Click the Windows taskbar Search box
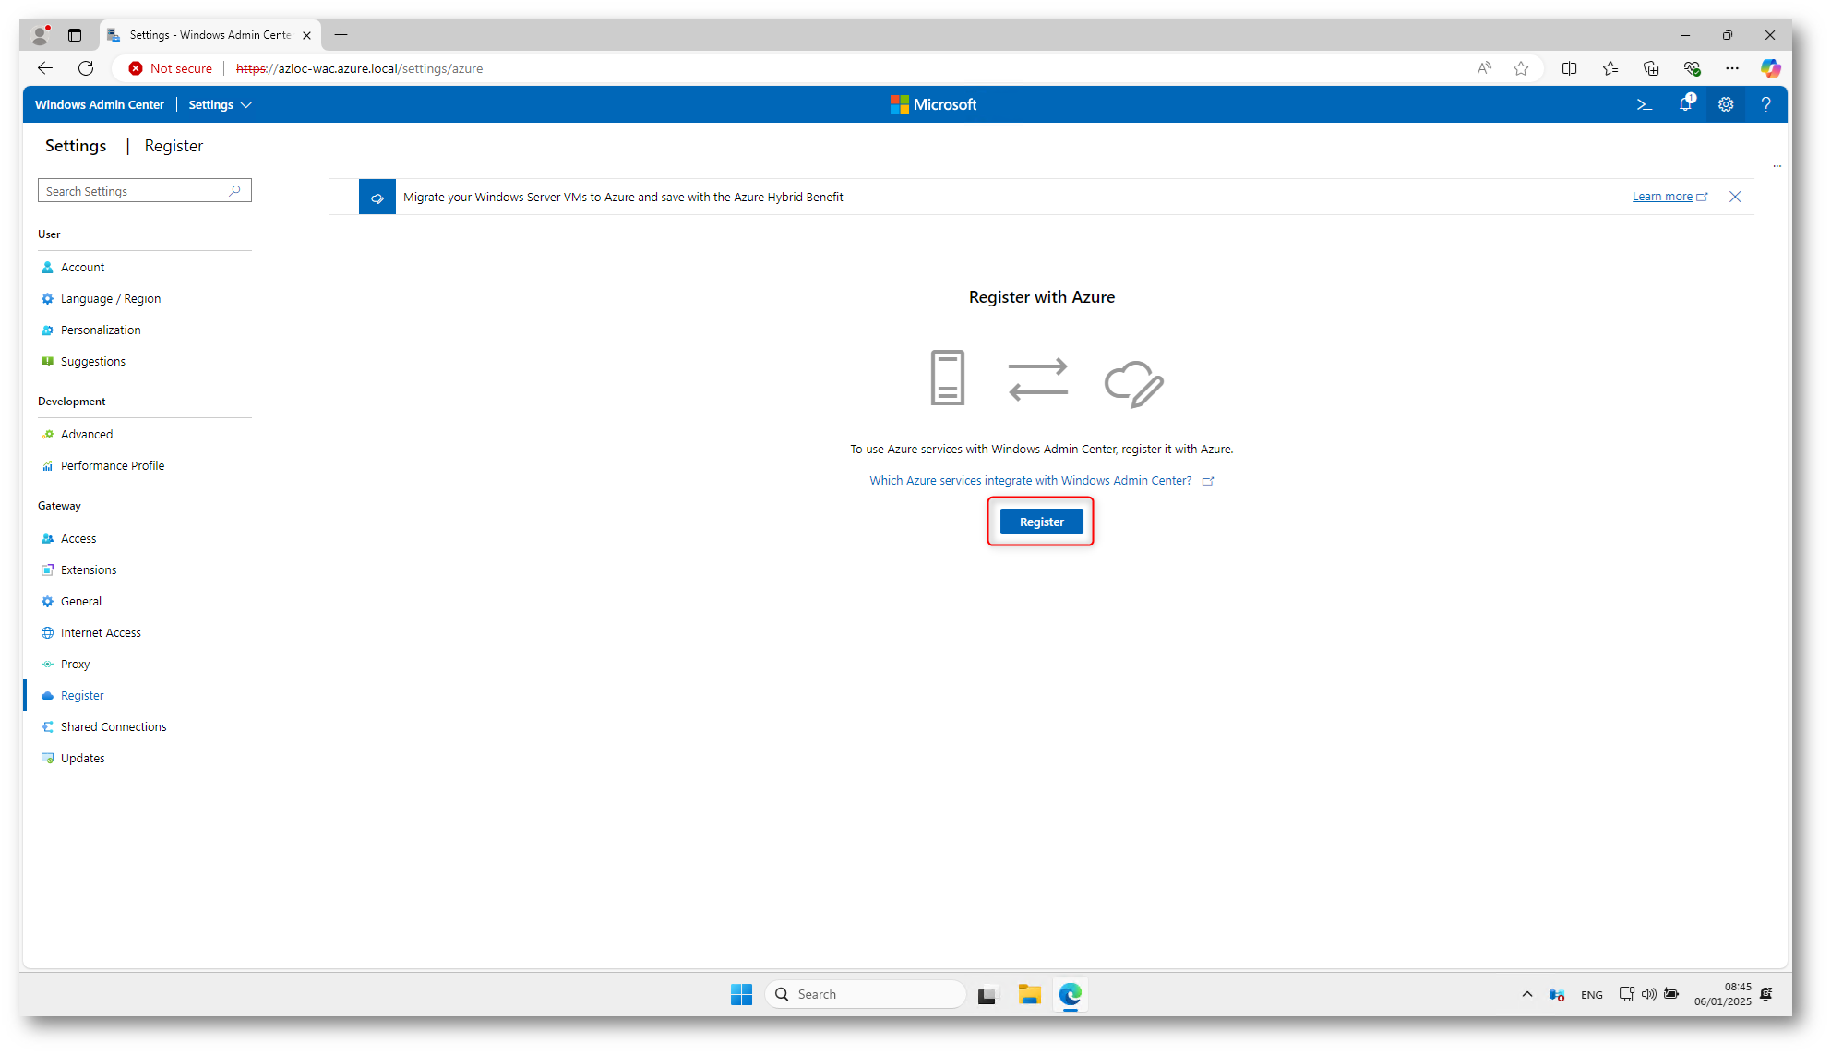This screenshot has width=1831, height=1055. coord(866,995)
